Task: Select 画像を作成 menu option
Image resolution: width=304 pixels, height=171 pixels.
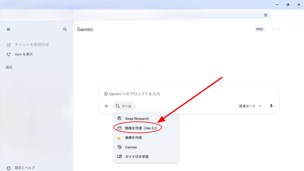Action: click(133, 138)
